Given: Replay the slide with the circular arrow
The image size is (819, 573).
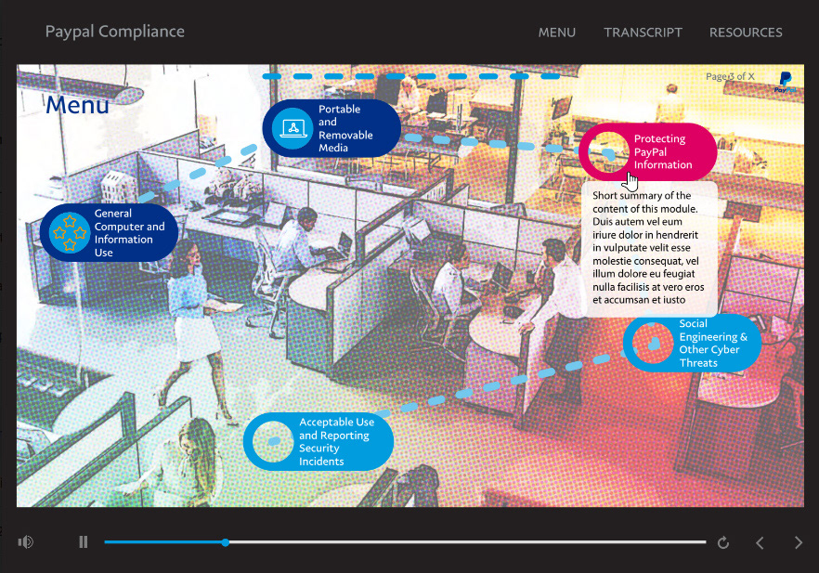Looking at the screenshot, I should coord(722,542).
